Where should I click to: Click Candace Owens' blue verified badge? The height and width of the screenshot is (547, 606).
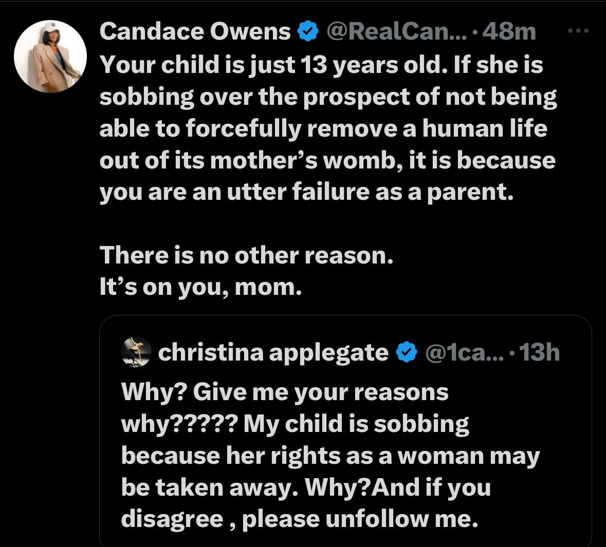point(306,32)
